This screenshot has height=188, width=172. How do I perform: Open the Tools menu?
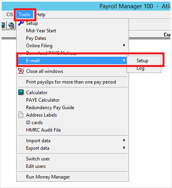[x=24, y=15]
